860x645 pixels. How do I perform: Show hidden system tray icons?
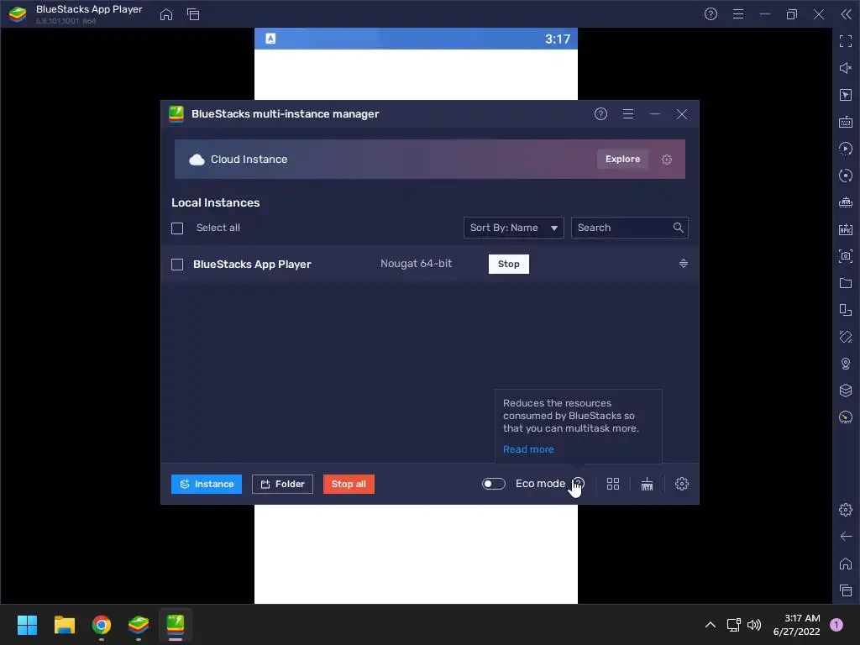(711, 625)
